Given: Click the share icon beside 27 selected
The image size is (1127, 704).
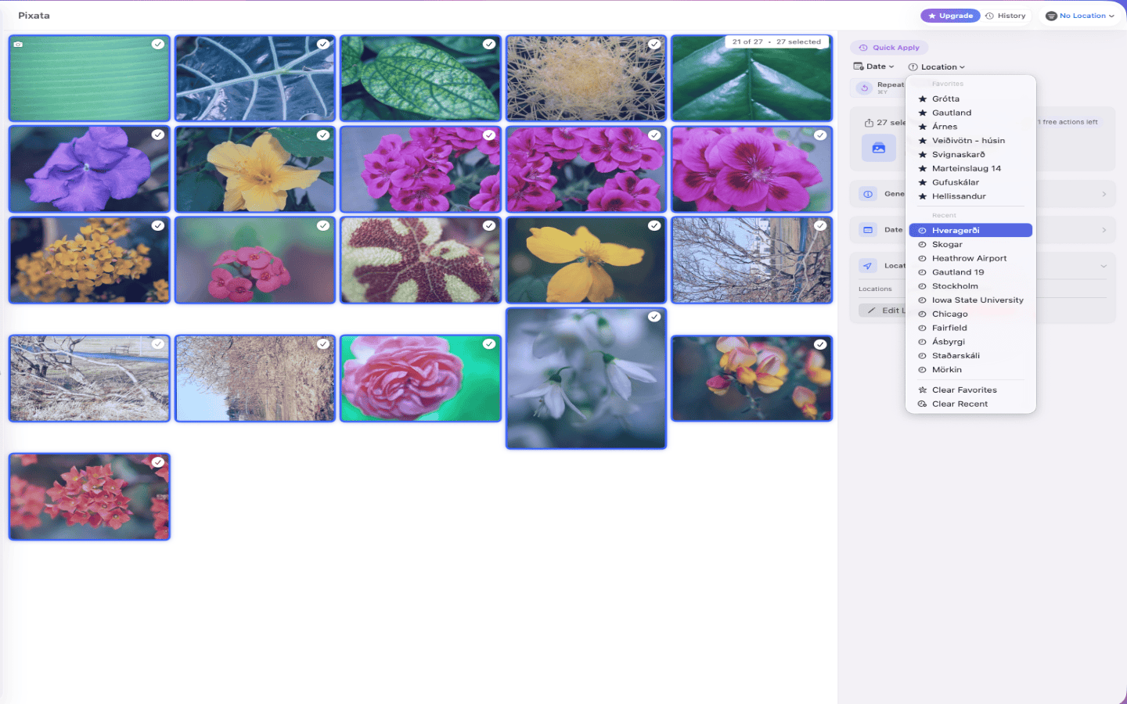Looking at the screenshot, I should [869, 123].
